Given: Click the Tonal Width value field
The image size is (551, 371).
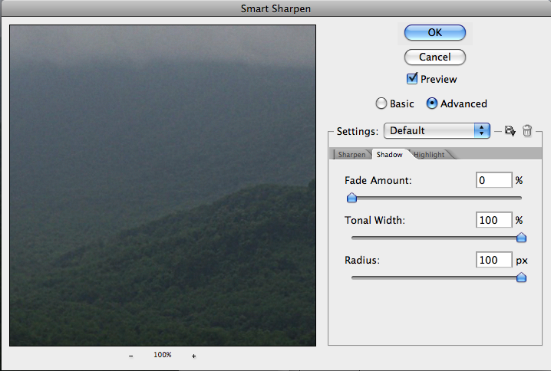Looking at the screenshot, I should [493, 221].
